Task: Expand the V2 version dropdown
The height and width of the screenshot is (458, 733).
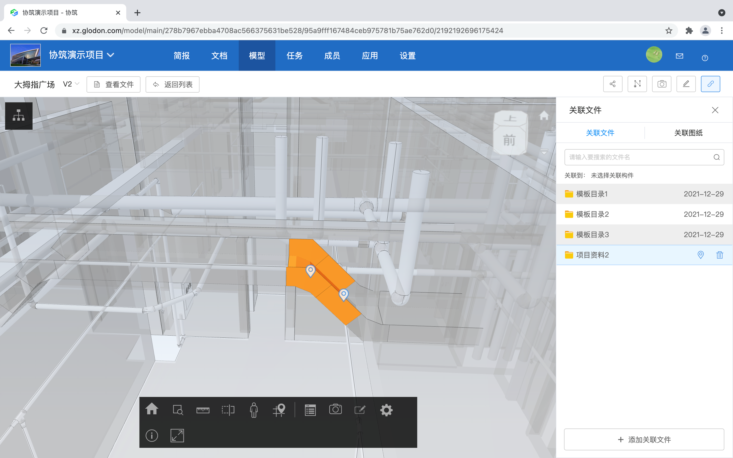Action: point(71,84)
